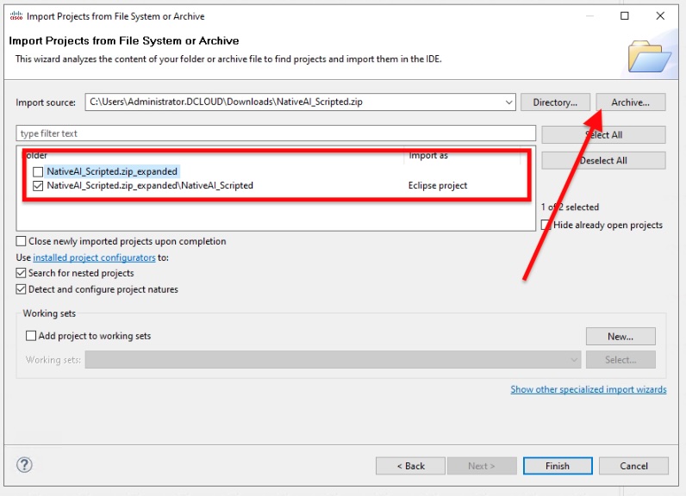Click Deselect All button
The width and height of the screenshot is (686, 496).
coord(603,160)
